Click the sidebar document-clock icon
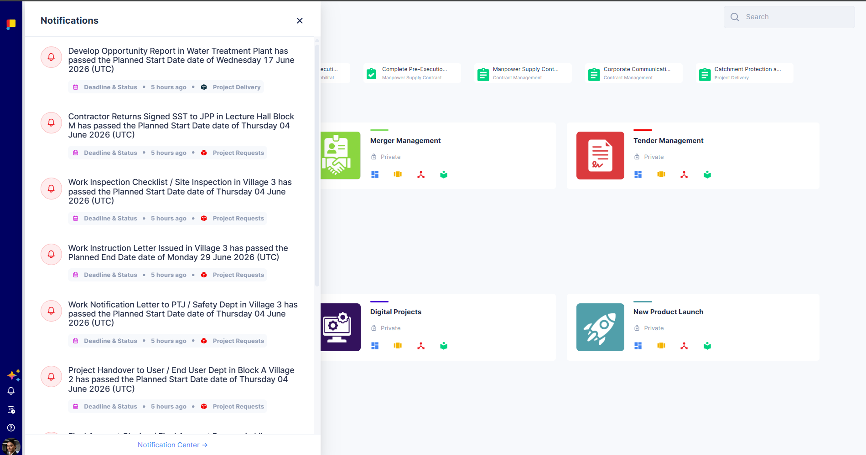Screen dimensions: 866x455 pos(11,409)
